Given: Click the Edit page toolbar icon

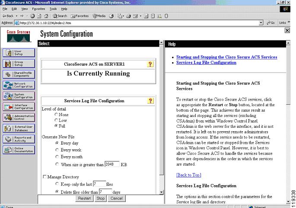Looking at the screenshot, I should 135,16.
